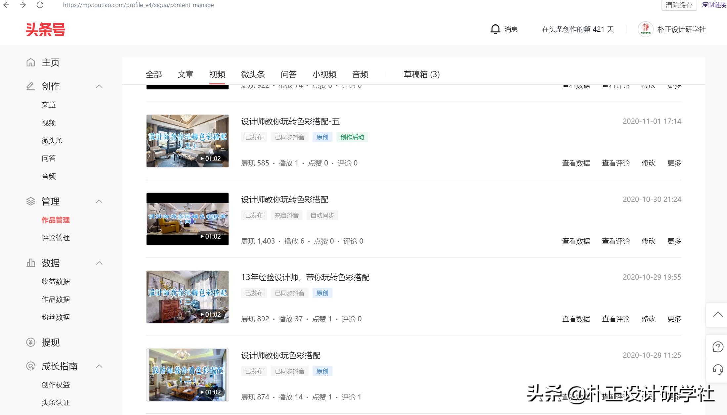Collapse the 成长指南 section in sidebar

click(99, 366)
